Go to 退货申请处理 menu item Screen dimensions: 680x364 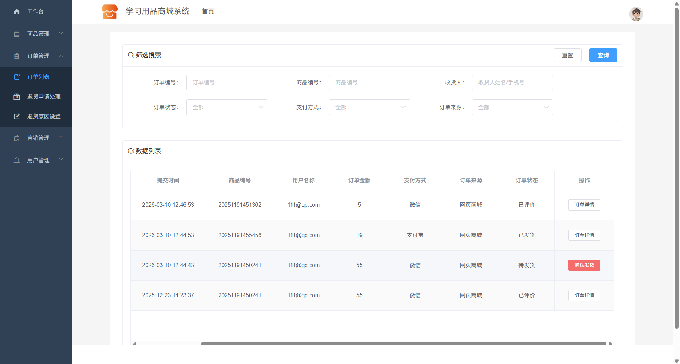click(44, 96)
